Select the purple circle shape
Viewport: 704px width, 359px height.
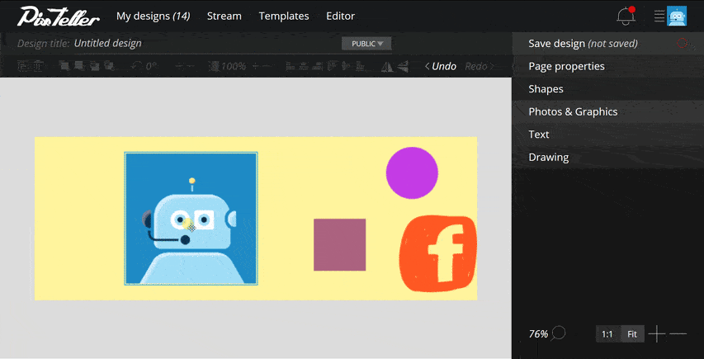pyautogui.click(x=412, y=172)
